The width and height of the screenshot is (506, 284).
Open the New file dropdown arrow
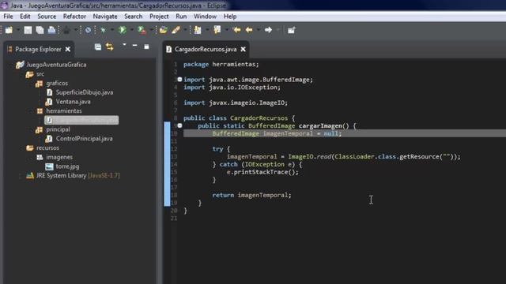coord(18,30)
